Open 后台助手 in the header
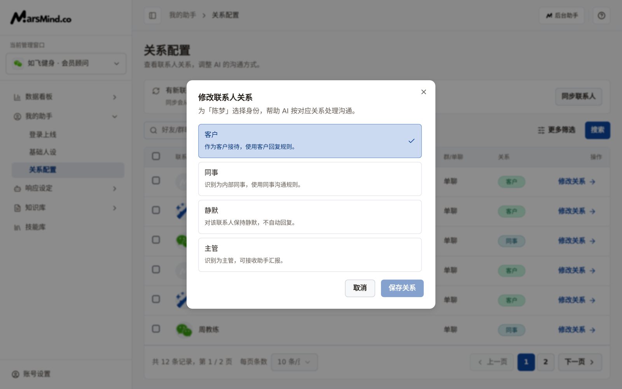Viewport: 622px width, 389px height. [562, 16]
